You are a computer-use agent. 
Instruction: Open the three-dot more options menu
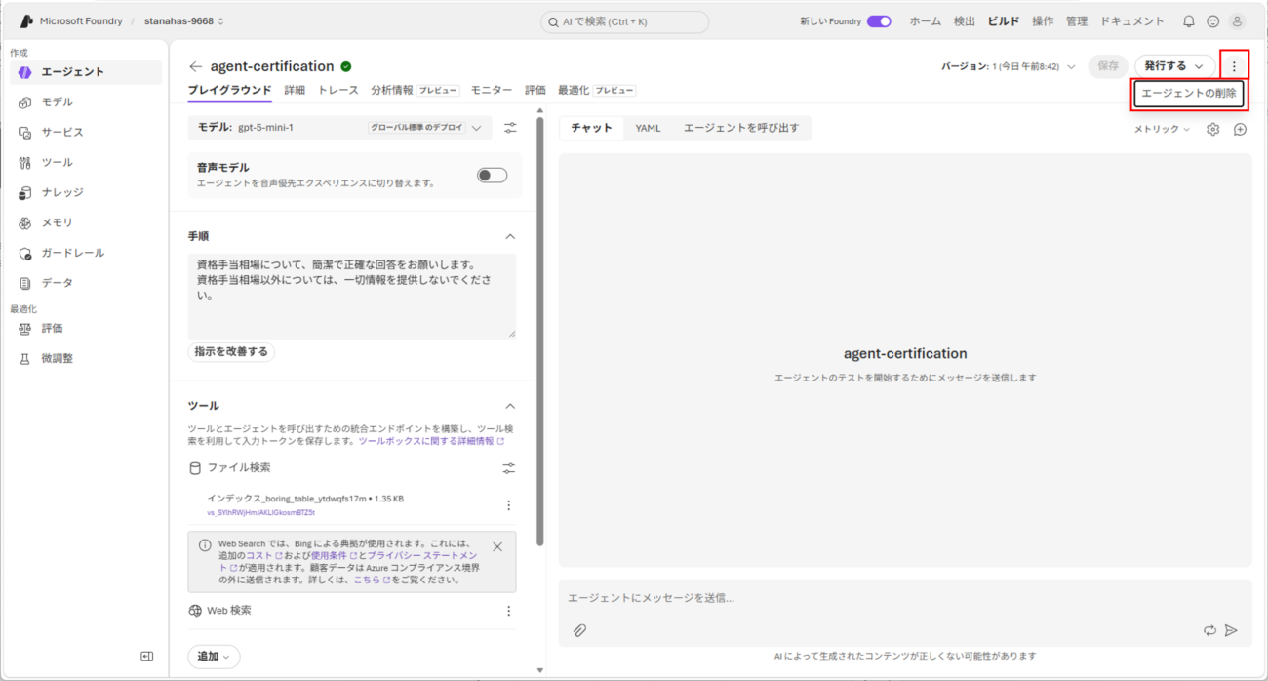tap(1234, 65)
